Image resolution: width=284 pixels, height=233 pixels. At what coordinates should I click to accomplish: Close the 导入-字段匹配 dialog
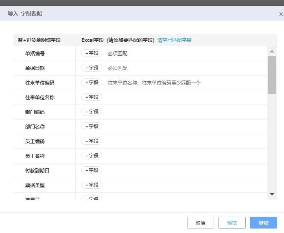click(x=281, y=14)
